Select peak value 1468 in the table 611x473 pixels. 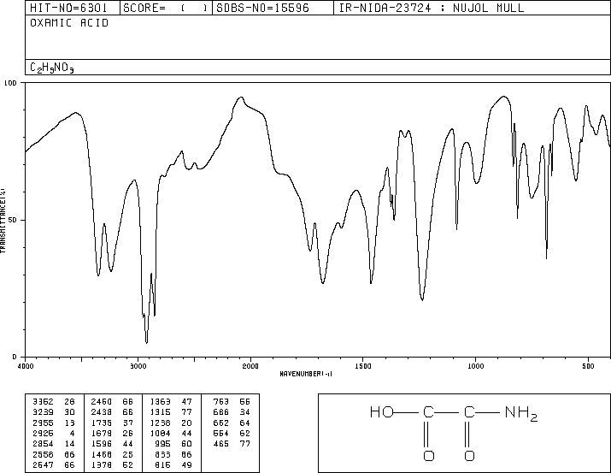tap(102, 454)
